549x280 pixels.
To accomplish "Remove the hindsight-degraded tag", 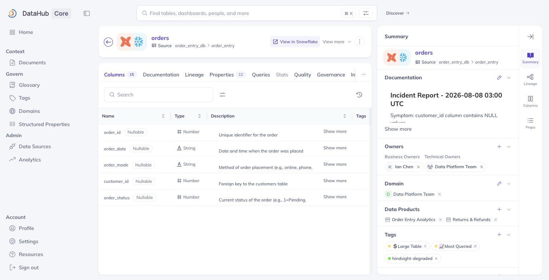I will 436,259.
